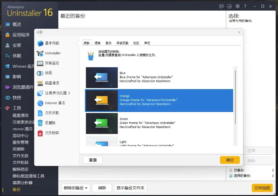This screenshot has height=196, width=278.
Task: Open 文件关联 settings icon in dialog
Action: pos(40,113)
